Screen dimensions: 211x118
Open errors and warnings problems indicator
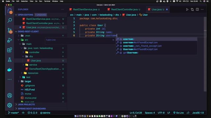32,113
